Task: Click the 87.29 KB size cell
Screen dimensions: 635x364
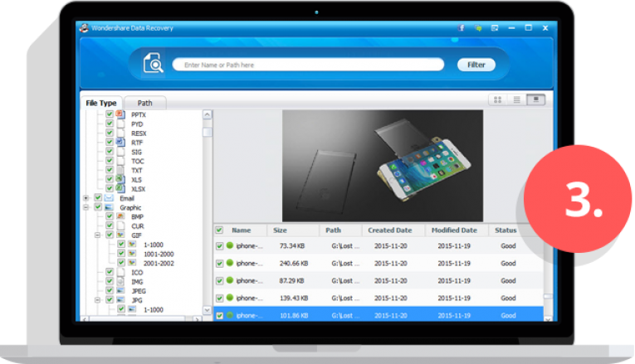Action: point(291,281)
